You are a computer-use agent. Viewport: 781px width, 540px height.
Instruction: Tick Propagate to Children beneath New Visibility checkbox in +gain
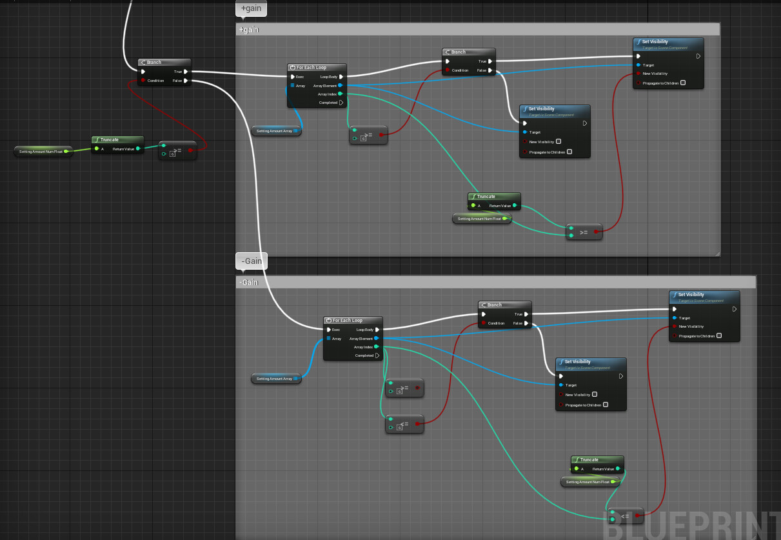569,152
